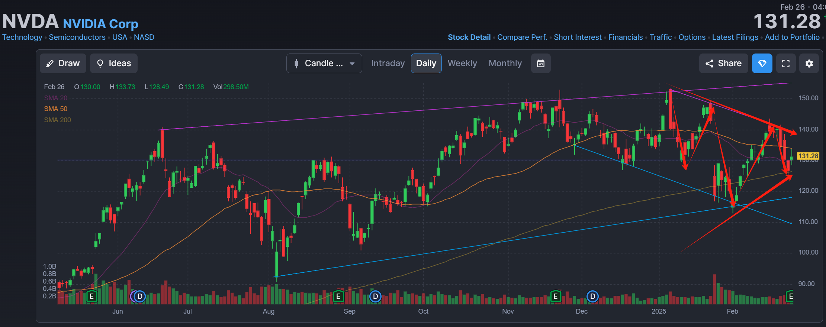Click the SMA 20 indicator label
This screenshot has width=826, height=327.
(56, 98)
